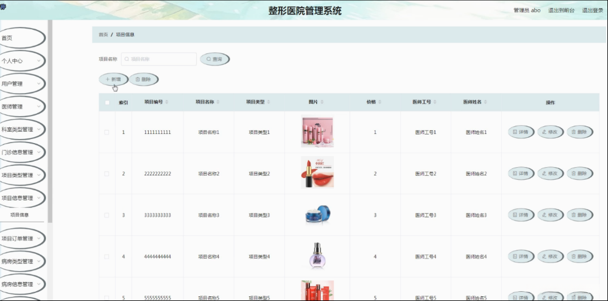Open 详情 for row 2222222222
Image resolution: width=608 pixels, height=301 pixels.
click(521, 174)
